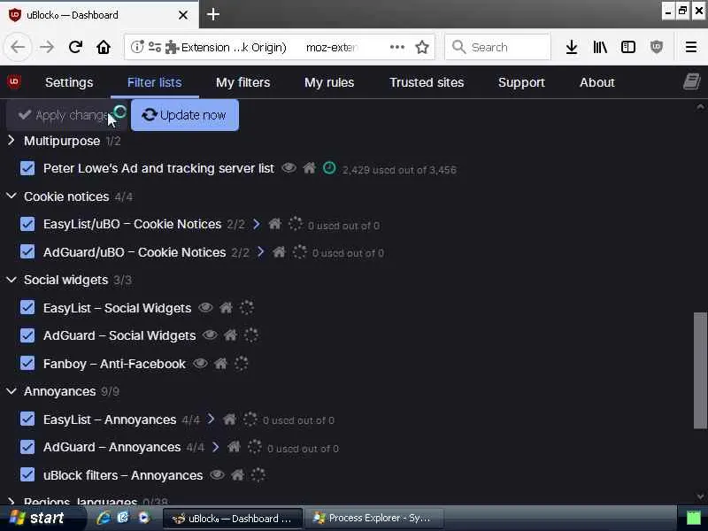Uncheck AdGuard/uBO Cookie Notices checkbox
708x531 pixels.
coord(27,252)
